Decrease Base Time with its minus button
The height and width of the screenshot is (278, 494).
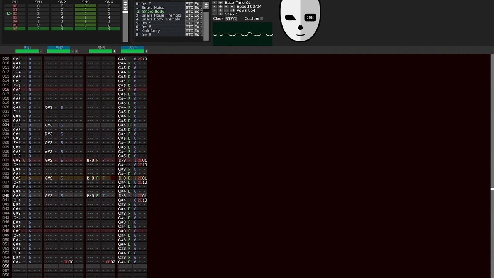point(215,3)
